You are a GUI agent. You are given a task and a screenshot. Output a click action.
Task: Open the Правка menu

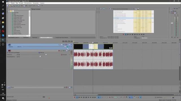click(13, 3)
